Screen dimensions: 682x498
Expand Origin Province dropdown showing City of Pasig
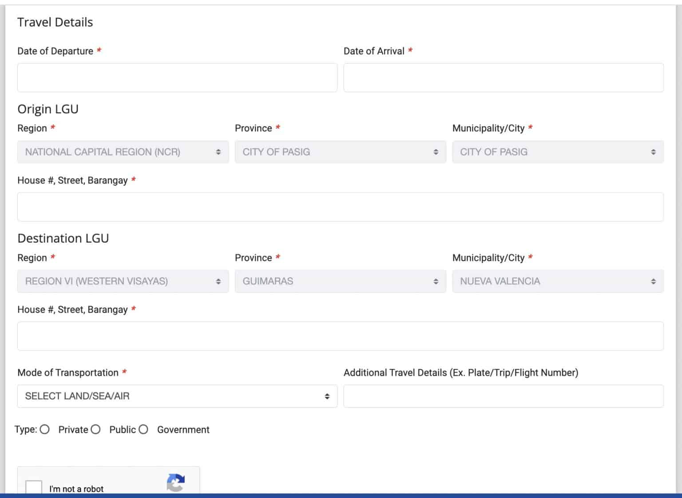[x=340, y=152]
